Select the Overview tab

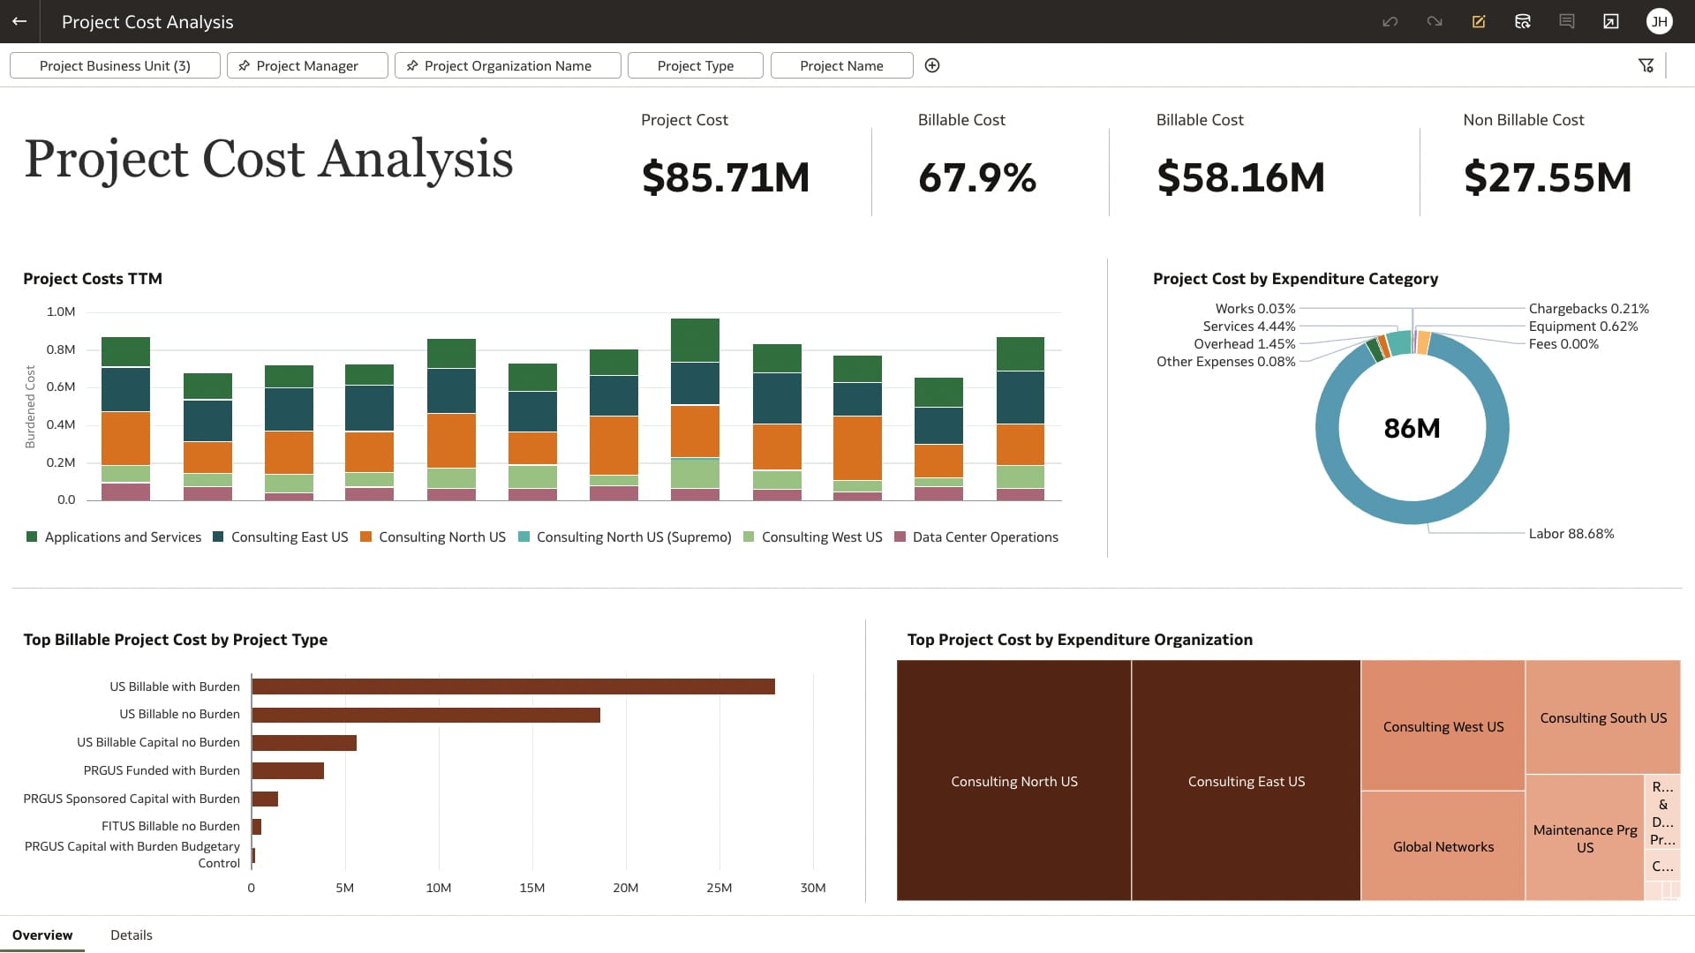tap(42, 934)
